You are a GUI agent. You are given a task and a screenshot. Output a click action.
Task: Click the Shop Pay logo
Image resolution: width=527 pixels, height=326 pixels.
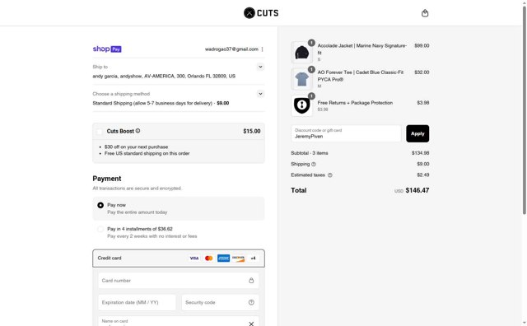[x=107, y=49]
